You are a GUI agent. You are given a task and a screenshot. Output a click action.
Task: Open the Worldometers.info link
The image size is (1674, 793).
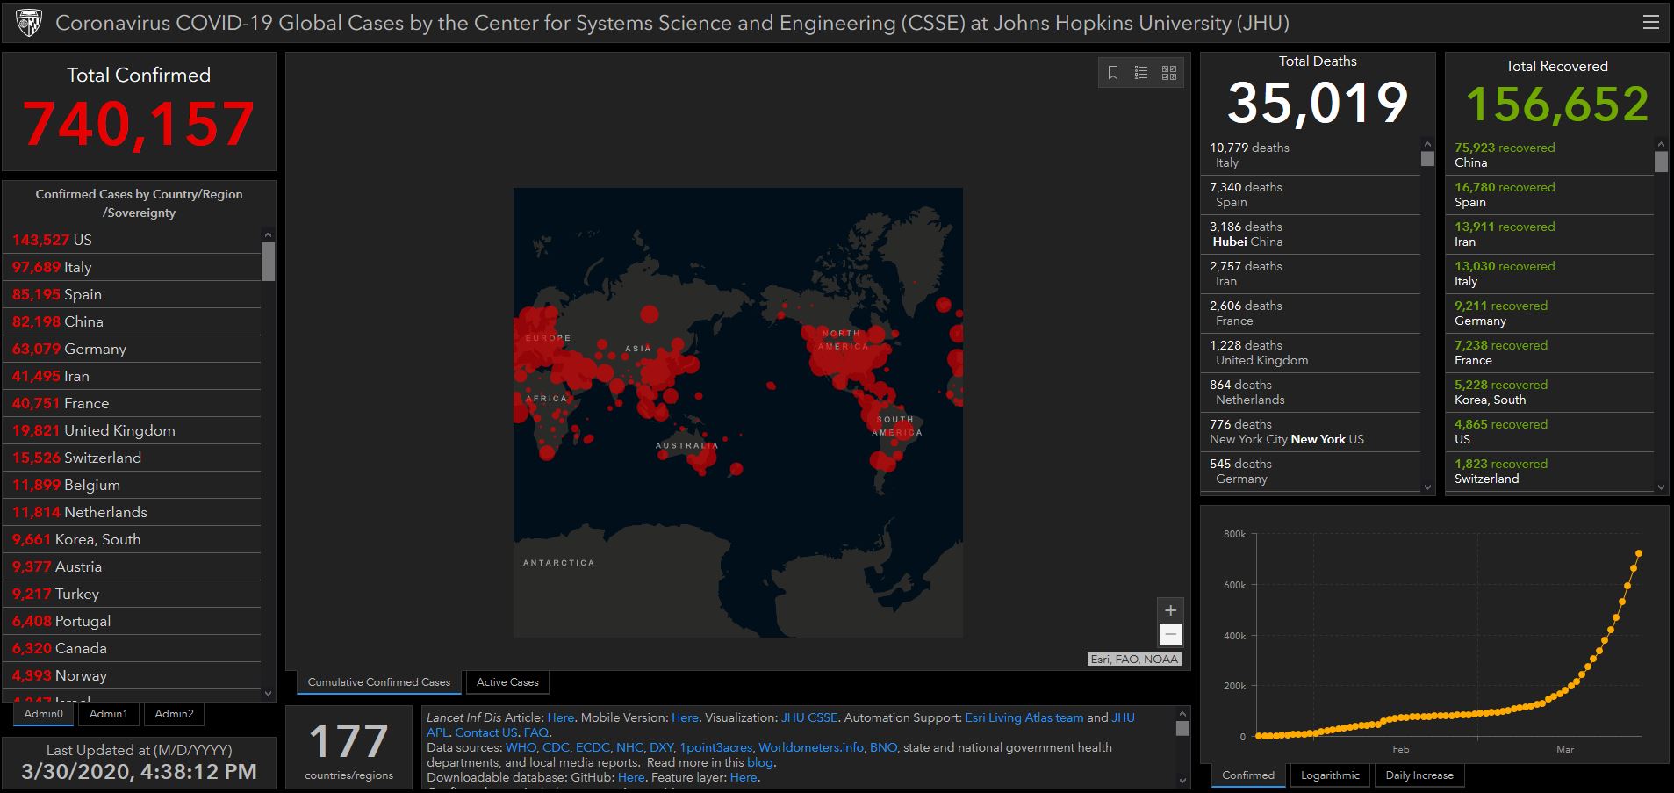[811, 747]
